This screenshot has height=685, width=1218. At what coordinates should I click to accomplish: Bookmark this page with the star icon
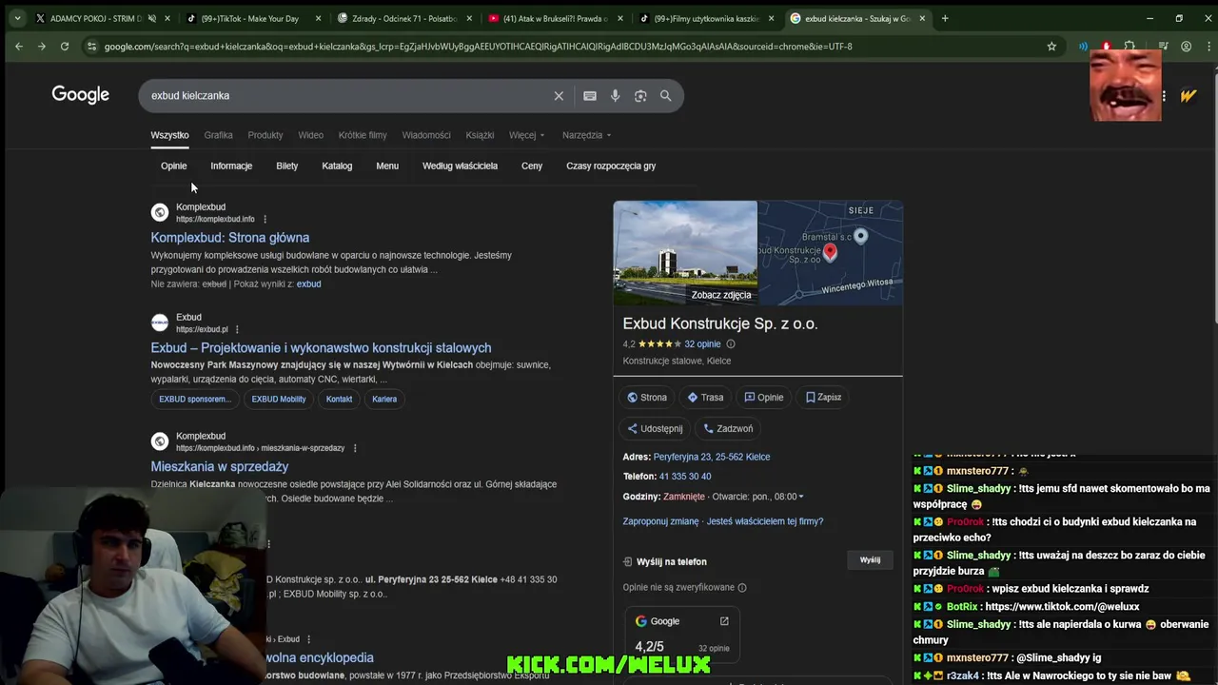(1051, 46)
